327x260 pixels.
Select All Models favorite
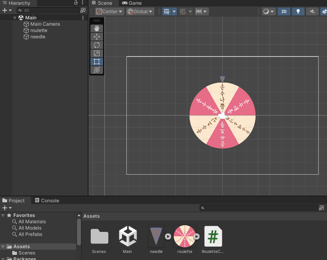coord(27,228)
